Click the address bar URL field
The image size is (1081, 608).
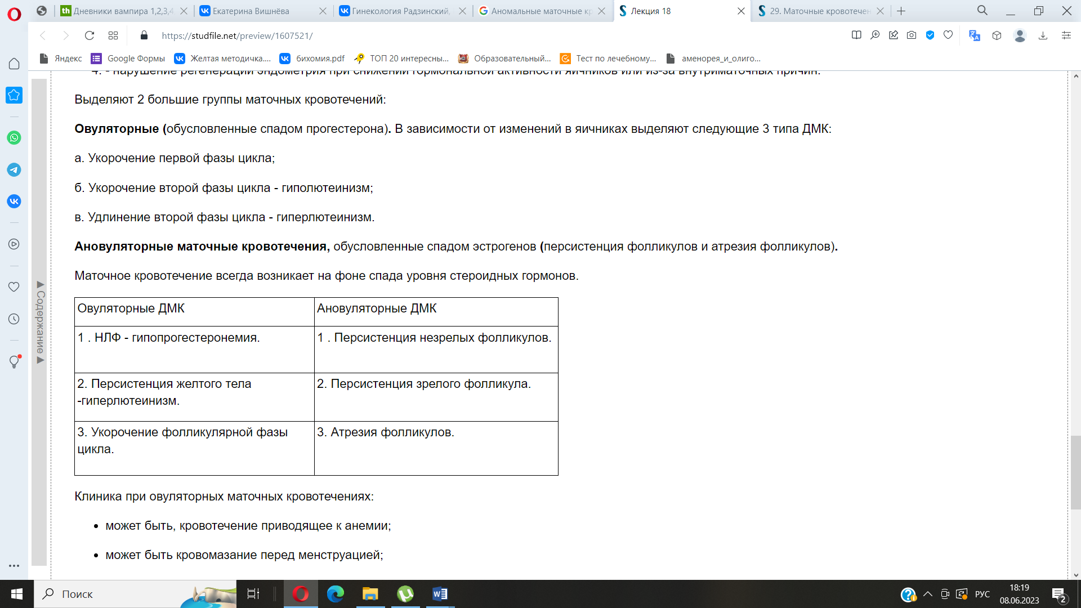495,35
